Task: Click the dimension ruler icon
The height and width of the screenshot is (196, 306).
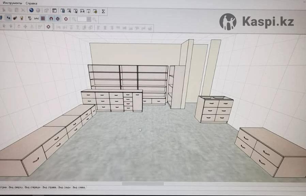Action: pos(36,18)
